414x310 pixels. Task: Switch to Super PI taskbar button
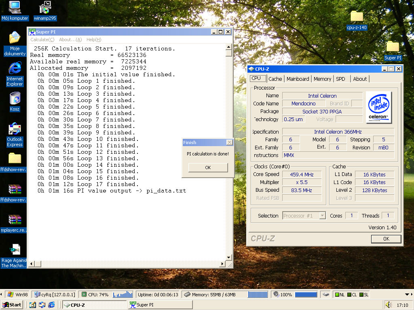point(160,305)
